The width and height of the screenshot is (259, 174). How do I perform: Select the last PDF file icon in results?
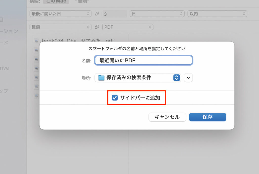coord(37,96)
